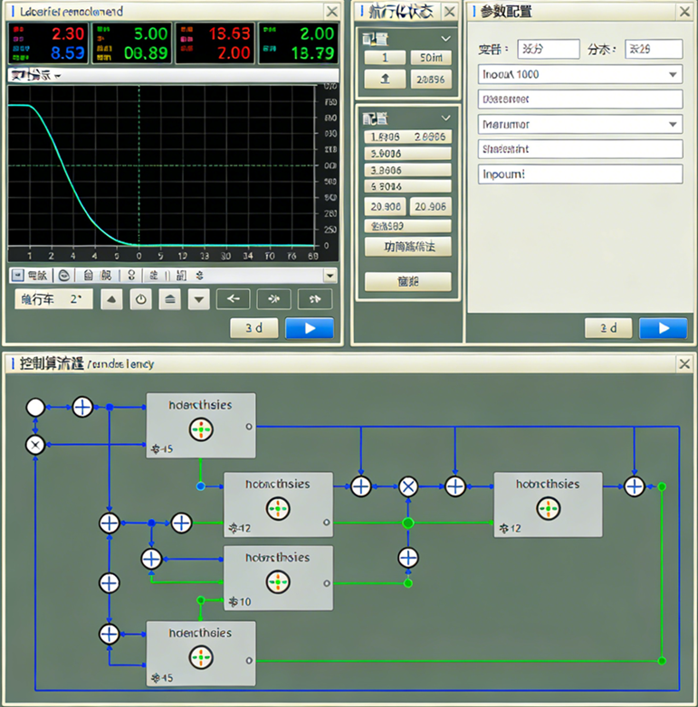Select the multiplier node left of far-right block
The width and height of the screenshot is (698, 707).
pos(407,485)
